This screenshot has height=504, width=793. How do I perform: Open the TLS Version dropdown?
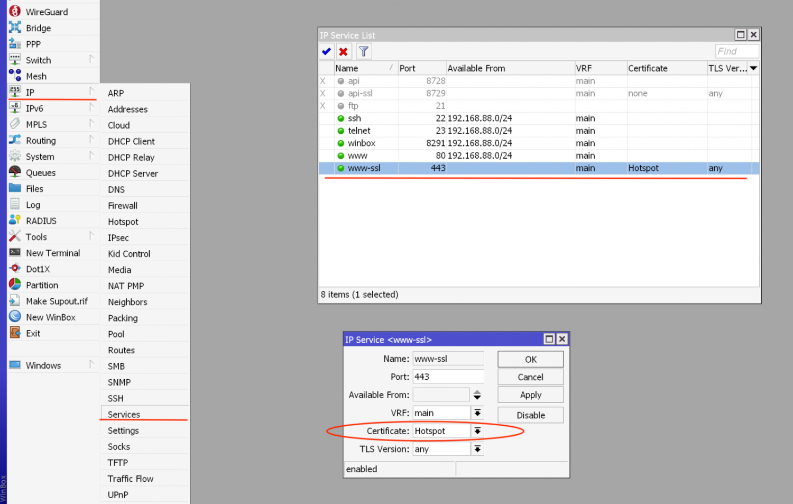[477, 449]
